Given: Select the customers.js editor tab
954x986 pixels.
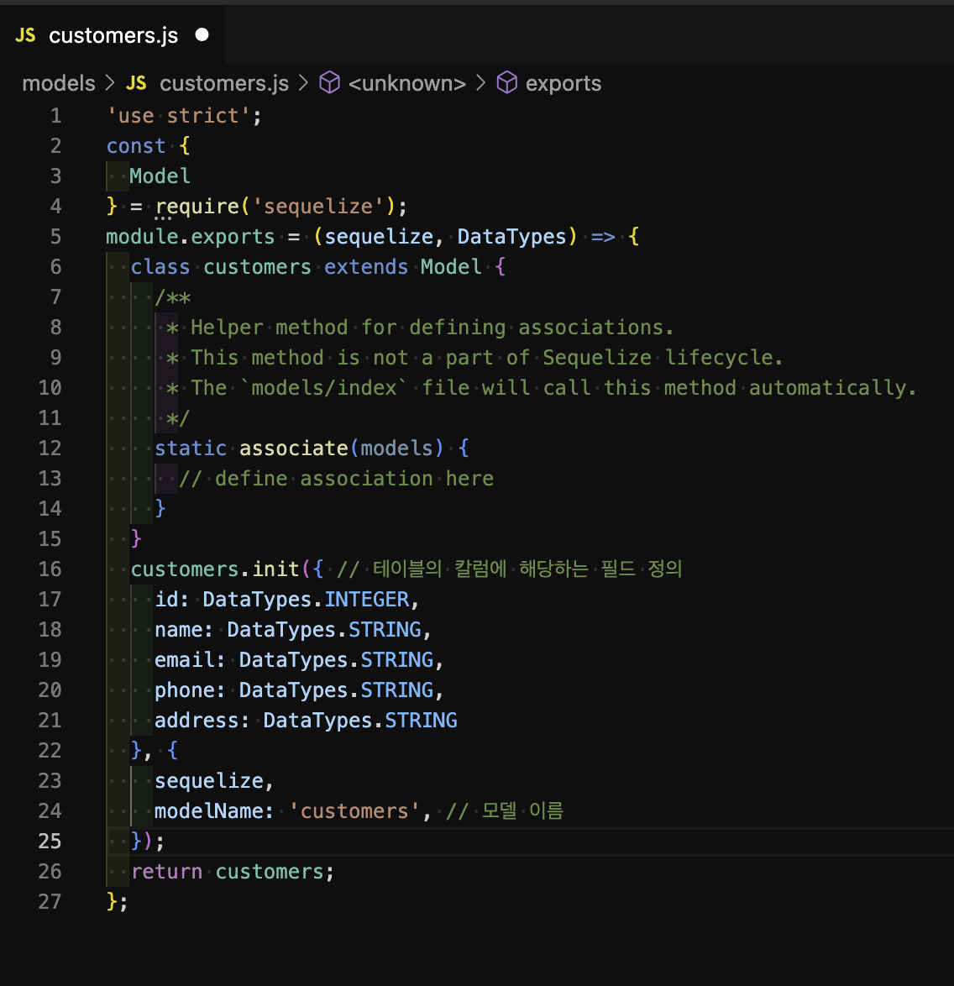Looking at the screenshot, I should coord(112,35).
